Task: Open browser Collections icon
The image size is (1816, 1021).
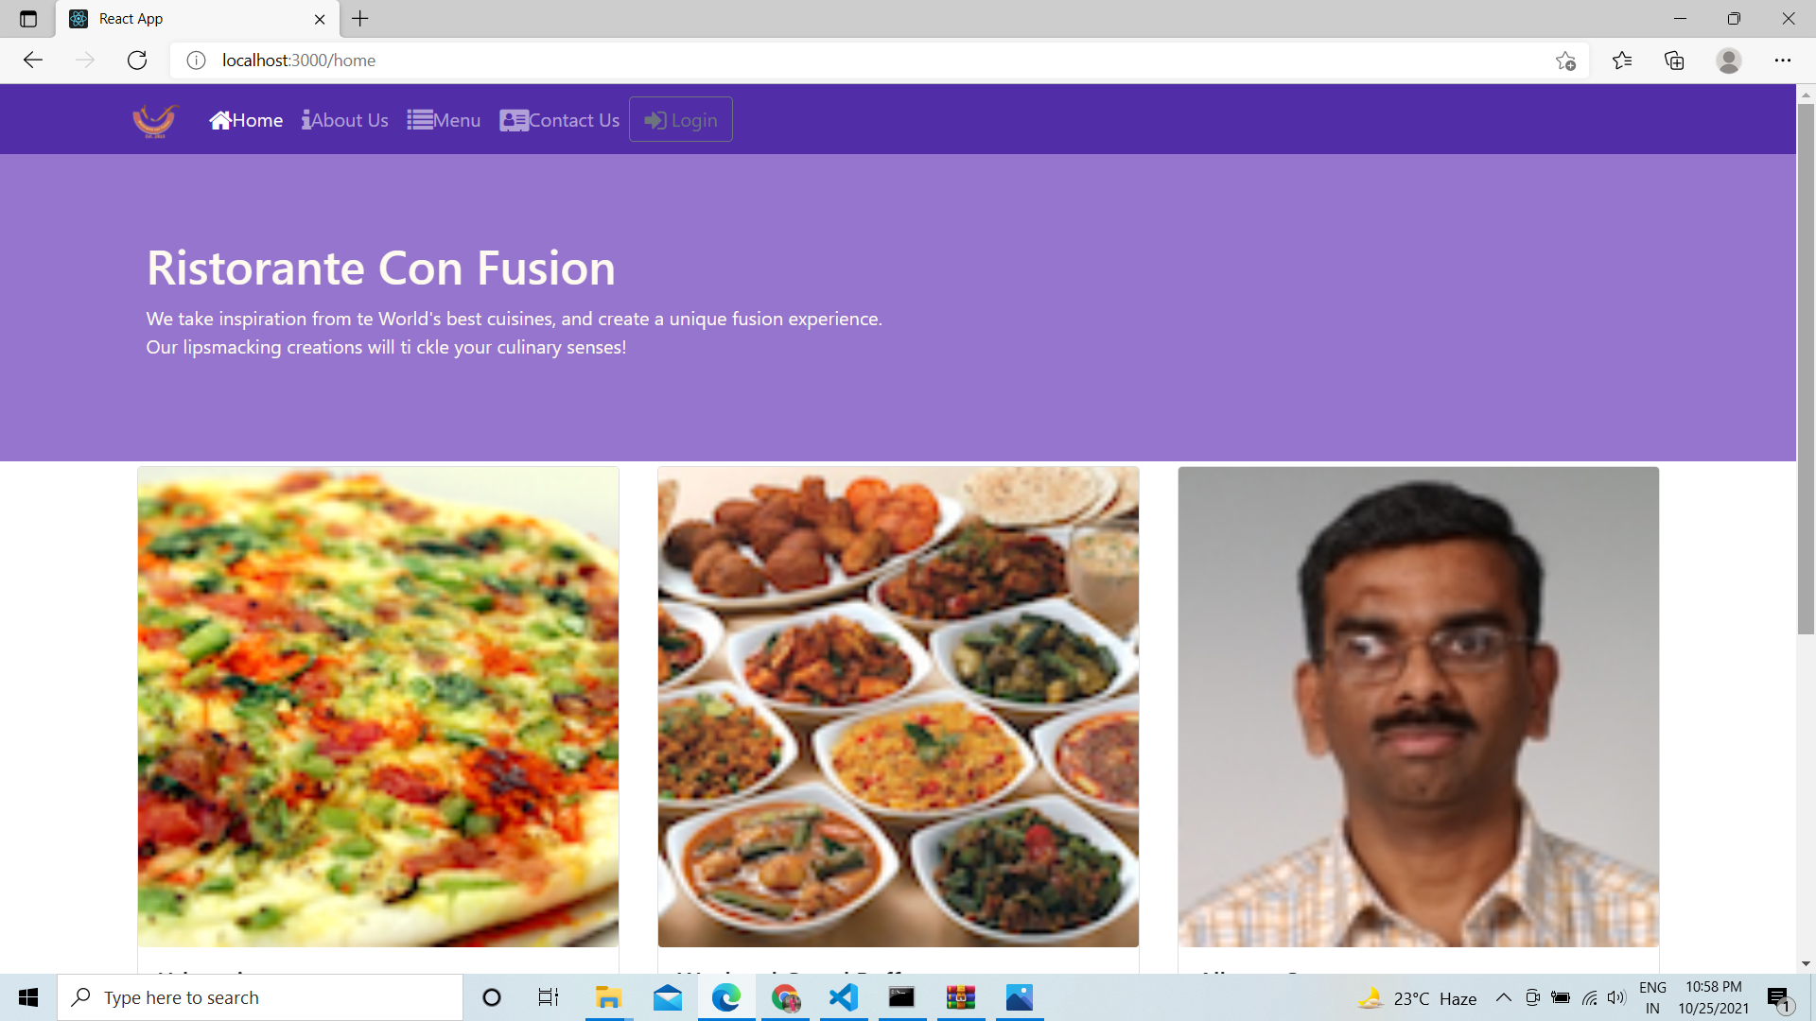Action: tap(1674, 61)
